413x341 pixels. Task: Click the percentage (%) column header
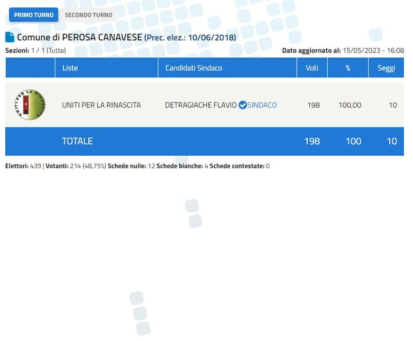coord(347,68)
